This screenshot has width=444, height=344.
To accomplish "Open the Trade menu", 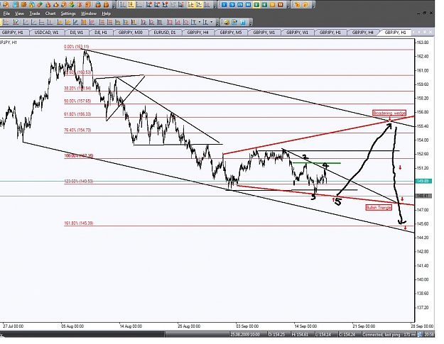I will pyautogui.click(x=35, y=13).
